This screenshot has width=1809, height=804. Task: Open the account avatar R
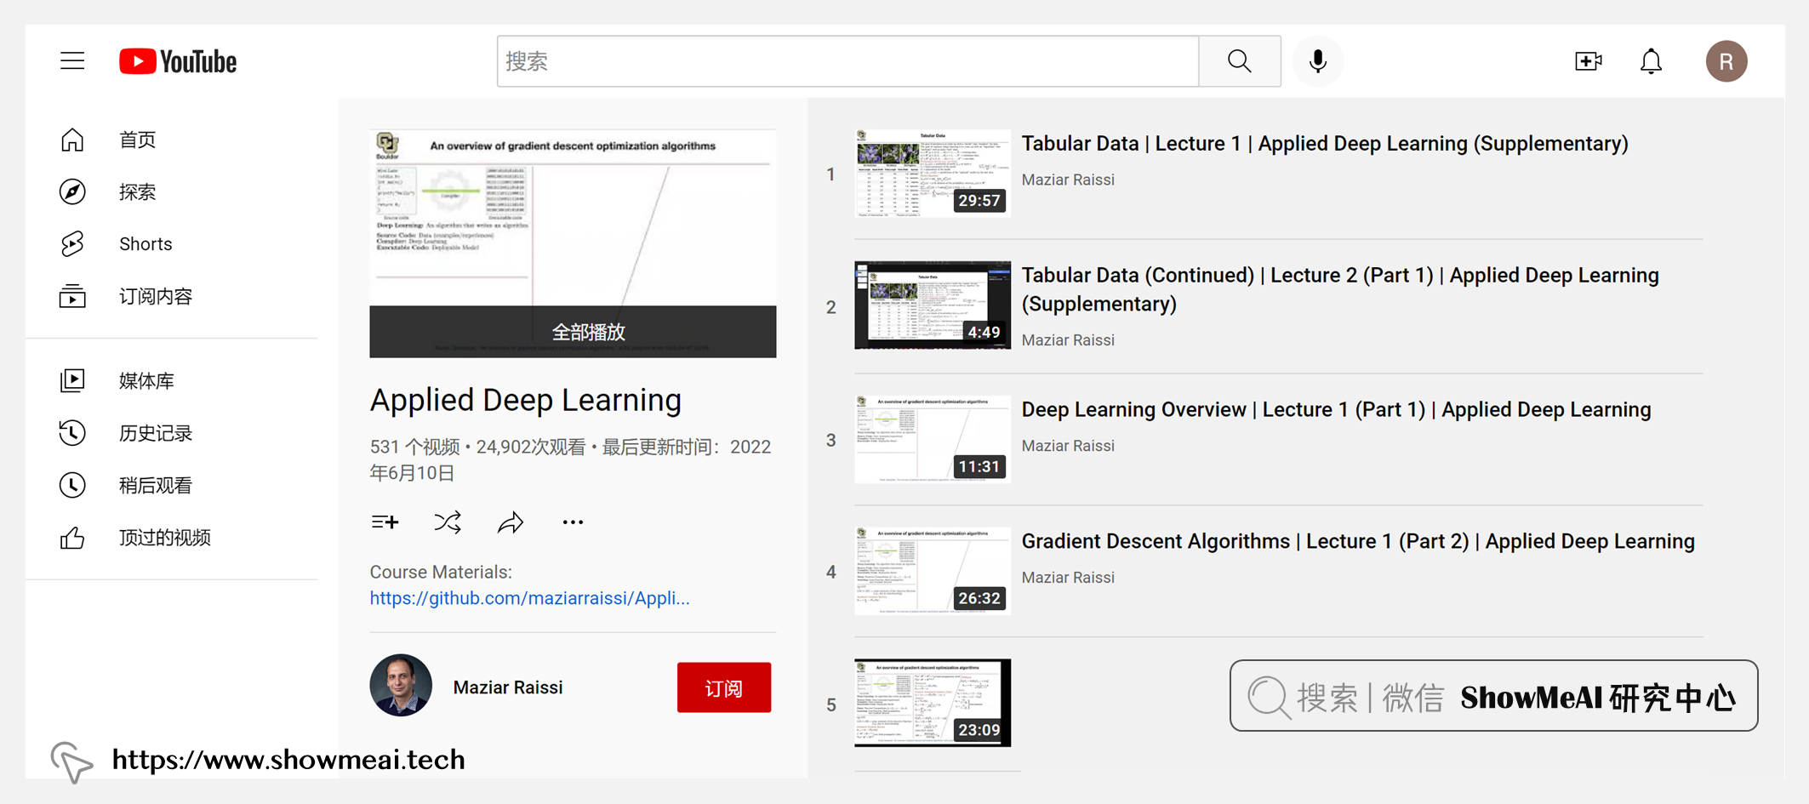click(x=1726, y=61)
